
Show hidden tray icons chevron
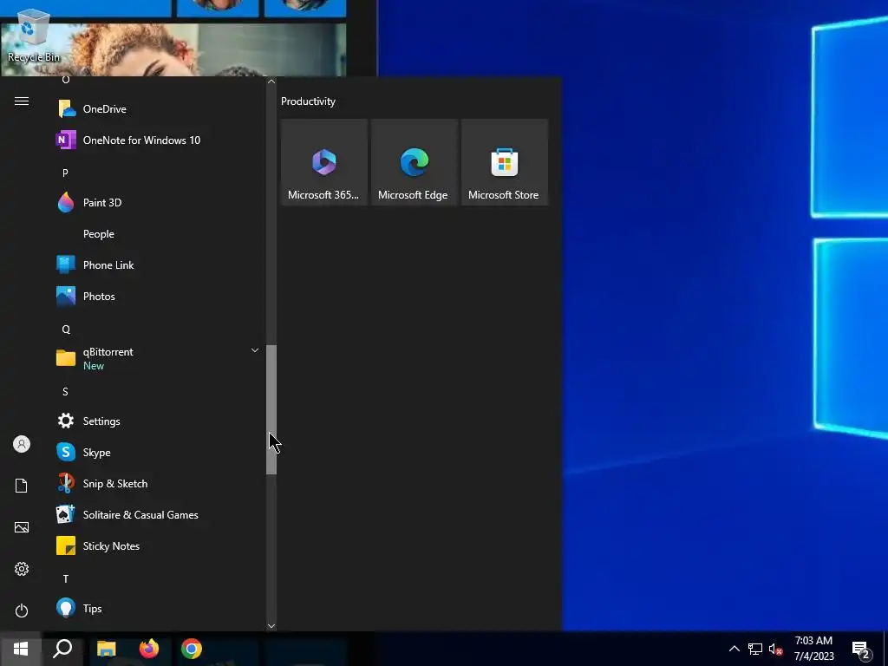pos(734,649)
